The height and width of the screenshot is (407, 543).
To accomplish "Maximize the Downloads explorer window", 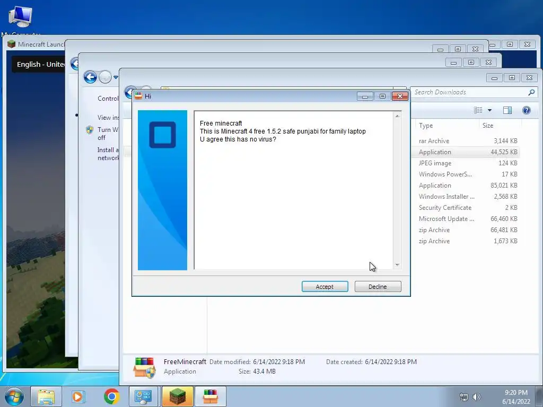I will pos(512,77).
